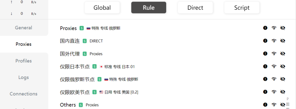Click the info icon for the Proxies group
The image size is (296, 109).
point(265,28)
